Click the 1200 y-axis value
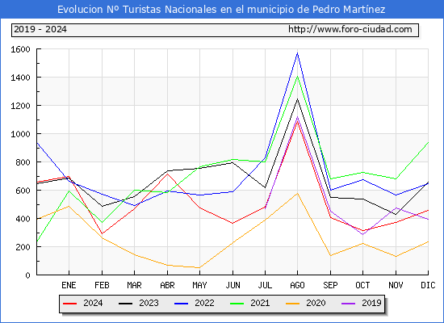Screen dimensions: 444x323 pos(20,106)
